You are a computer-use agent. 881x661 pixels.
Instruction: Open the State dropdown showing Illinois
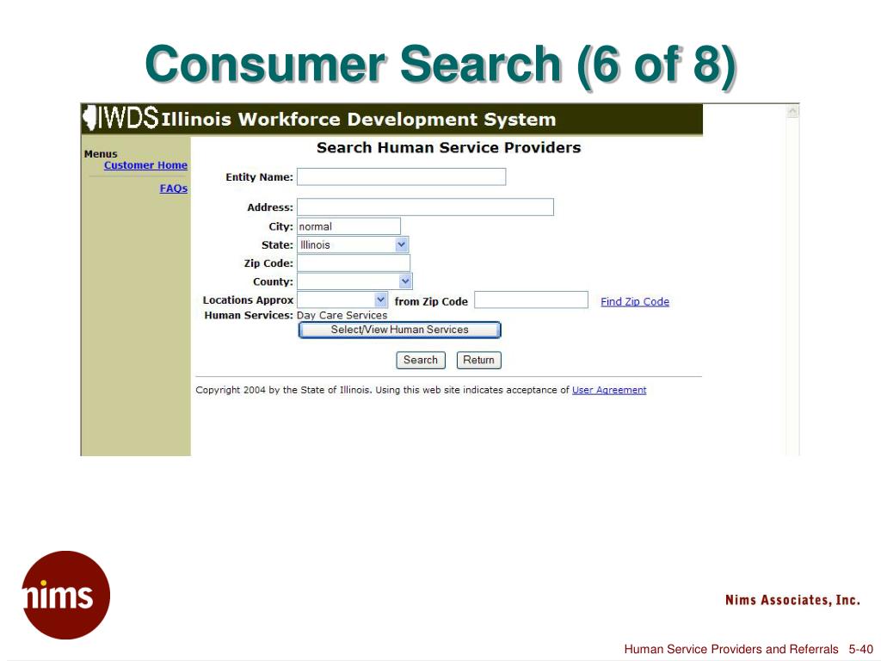point(353,244)
